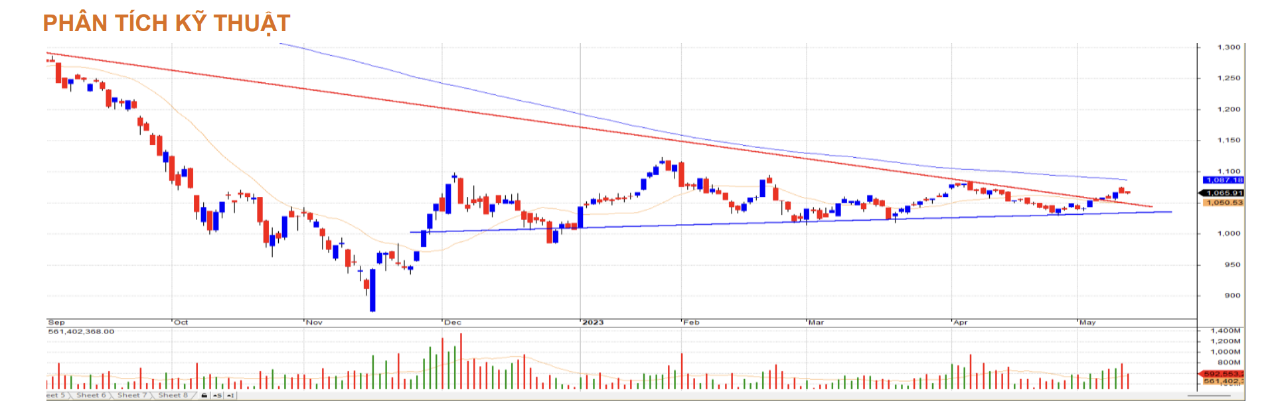Click the lock icon beside Sheet 8
The height and width of the screenshot is (411, 1268).
tap(204, 396)
